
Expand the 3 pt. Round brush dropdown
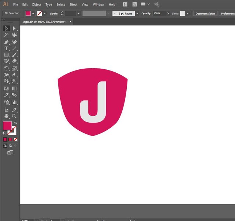click(137, 13)
